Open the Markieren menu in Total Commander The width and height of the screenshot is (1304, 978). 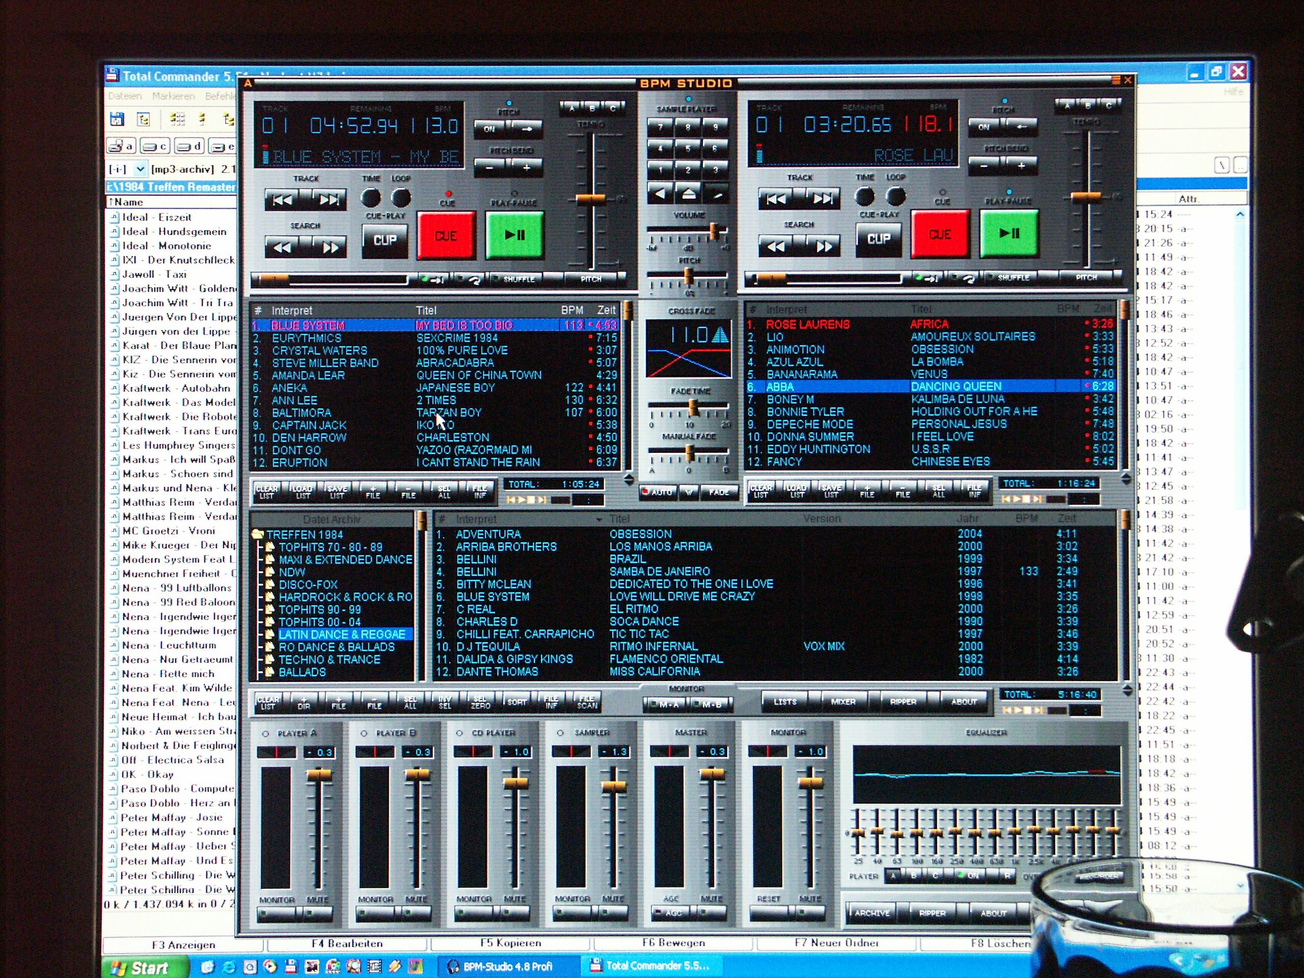(173, 96)
